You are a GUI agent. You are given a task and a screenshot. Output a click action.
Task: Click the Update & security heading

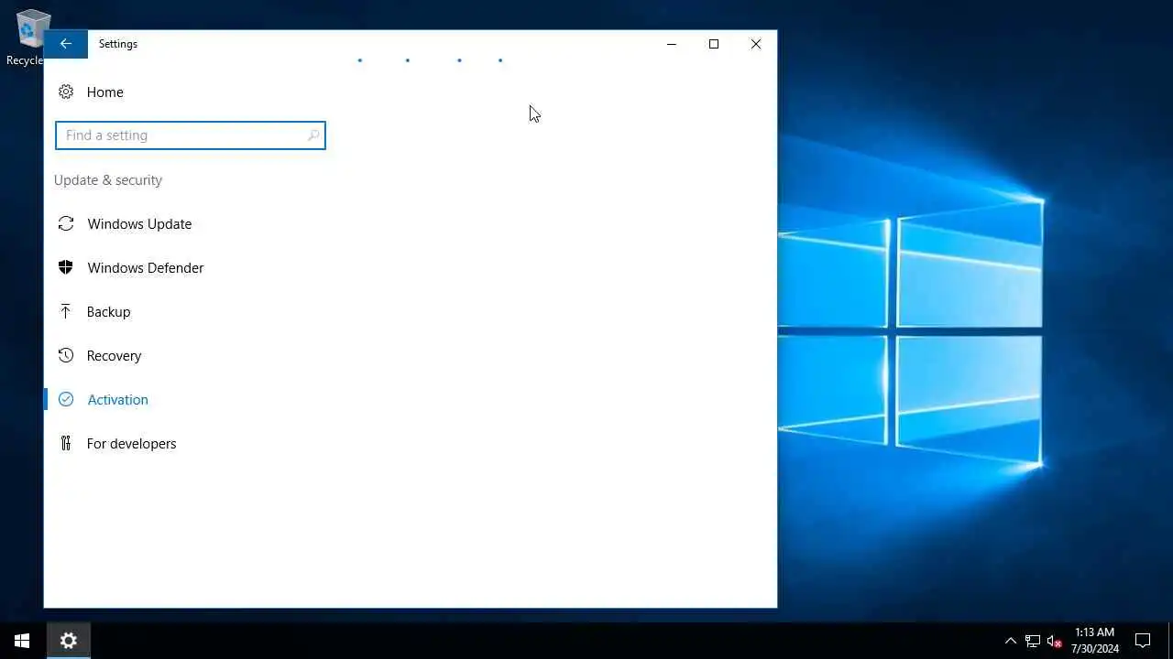[108, 180]
